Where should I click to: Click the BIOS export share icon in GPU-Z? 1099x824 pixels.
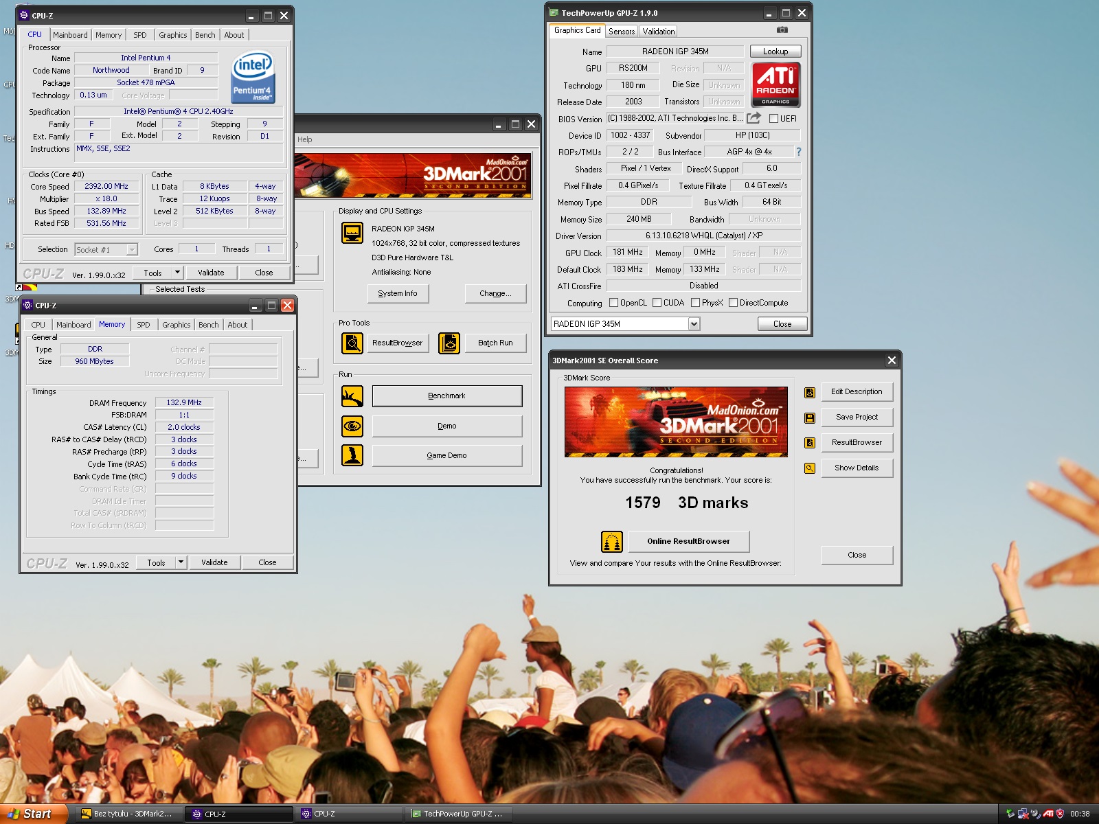(x=754, y=118)
